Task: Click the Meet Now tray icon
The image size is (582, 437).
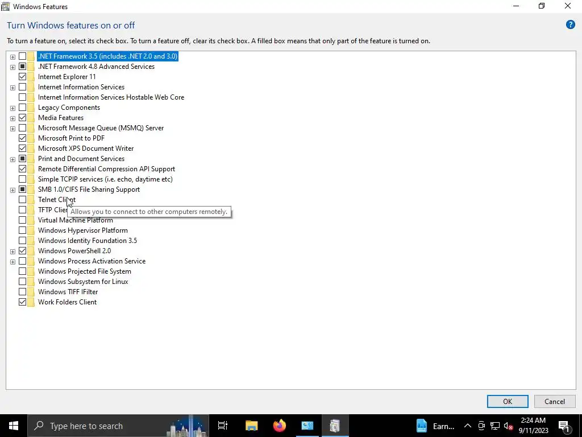Action: (x=481, y=426)
